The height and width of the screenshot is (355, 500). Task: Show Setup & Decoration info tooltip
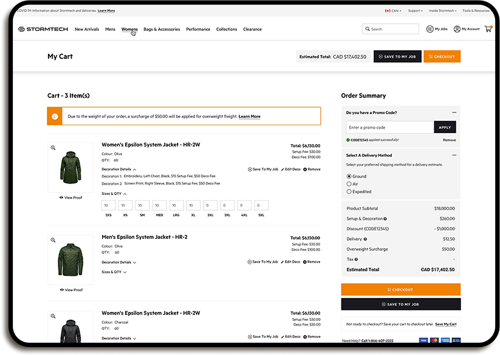tap(385, 219)
